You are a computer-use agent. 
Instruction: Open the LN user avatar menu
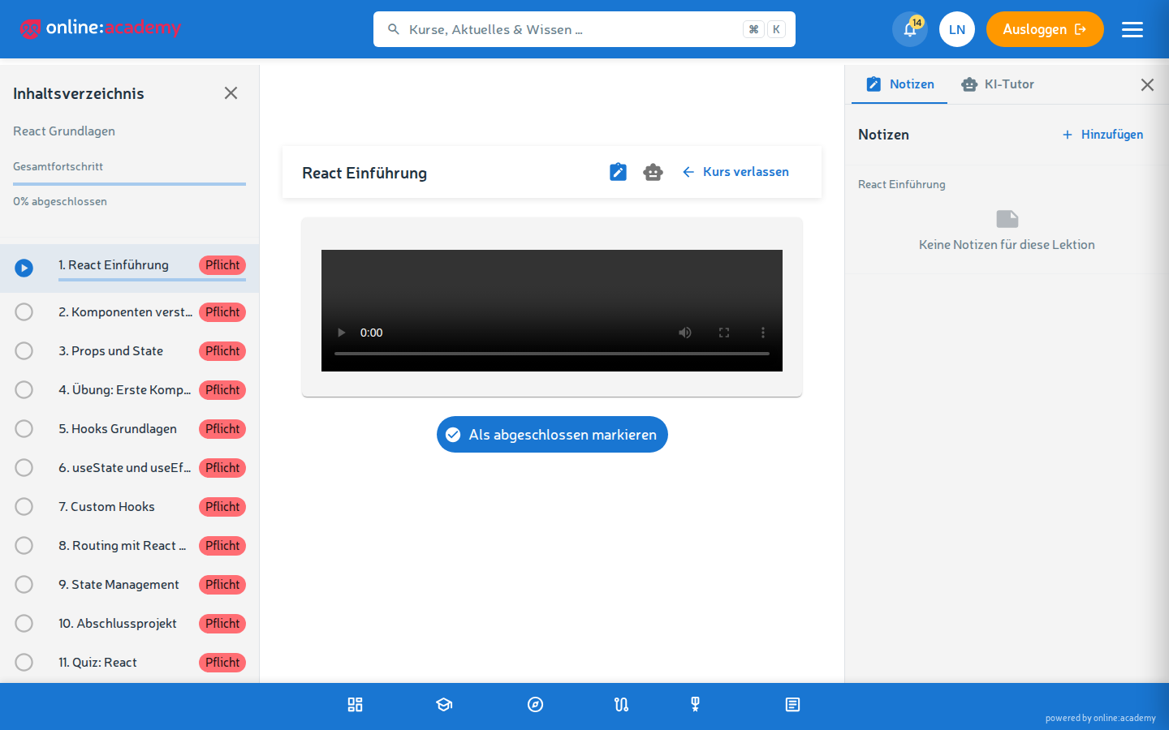coord(957,29)
